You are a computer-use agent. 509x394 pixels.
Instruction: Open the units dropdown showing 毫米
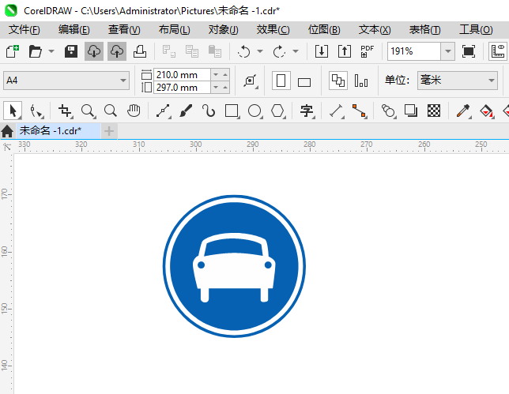pyautogui.click(x=458, y=81)
